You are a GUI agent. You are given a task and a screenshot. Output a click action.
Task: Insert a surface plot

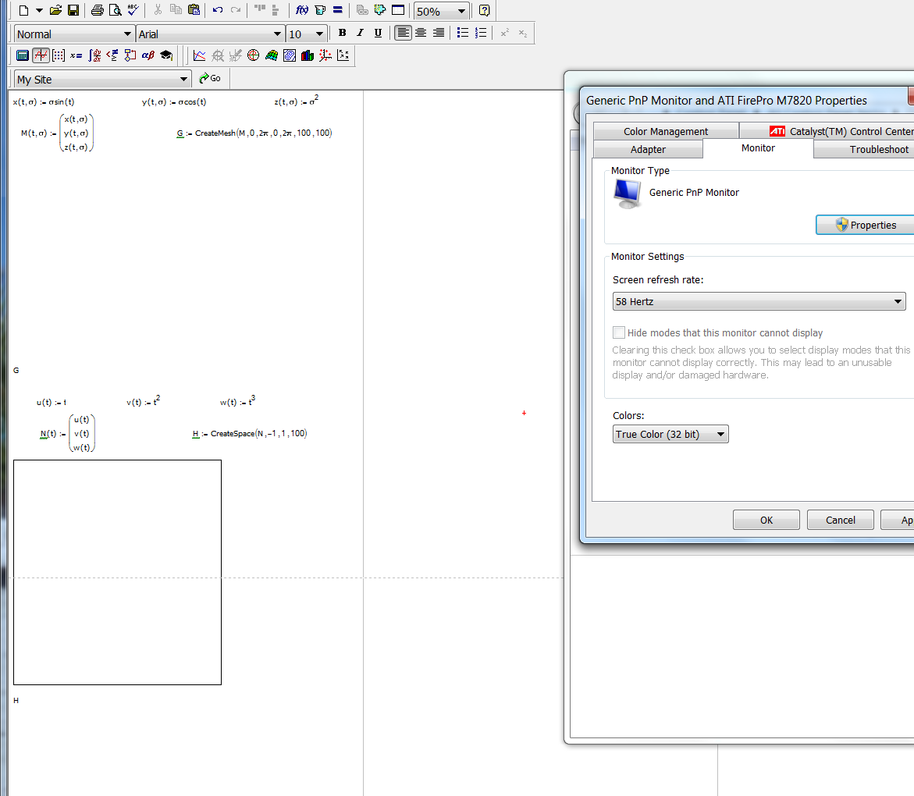(271, 55)
